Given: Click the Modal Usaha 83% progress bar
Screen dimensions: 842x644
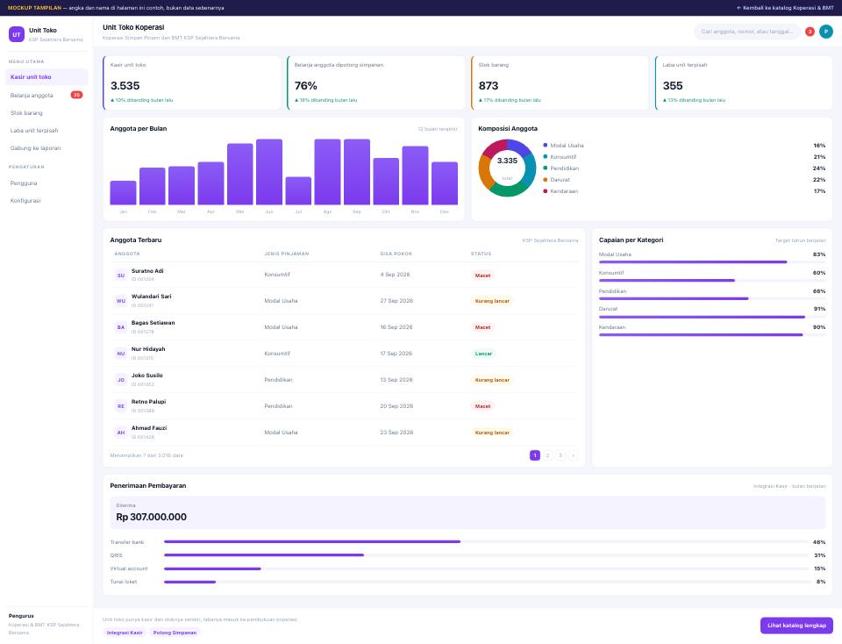Looking at the screenshot, I should coord(712,262).
